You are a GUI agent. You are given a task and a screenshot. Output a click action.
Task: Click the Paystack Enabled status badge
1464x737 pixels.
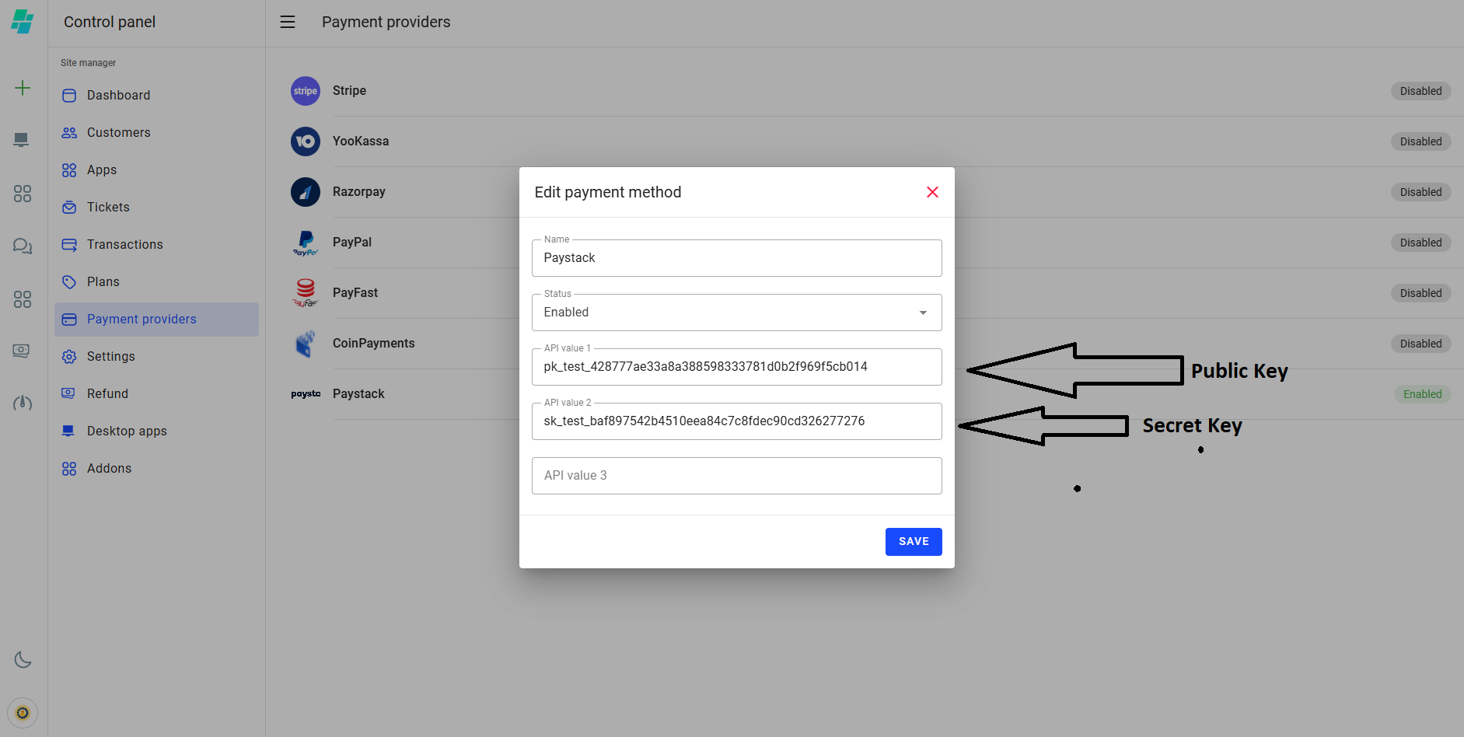[x=1422, y=394]
